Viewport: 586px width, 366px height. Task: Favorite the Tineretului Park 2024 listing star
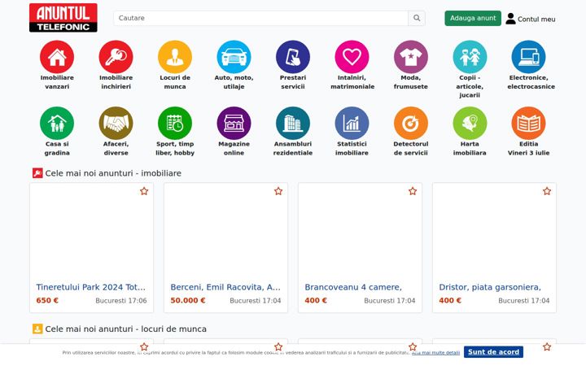pyautogui.click(x=144, y=191)
